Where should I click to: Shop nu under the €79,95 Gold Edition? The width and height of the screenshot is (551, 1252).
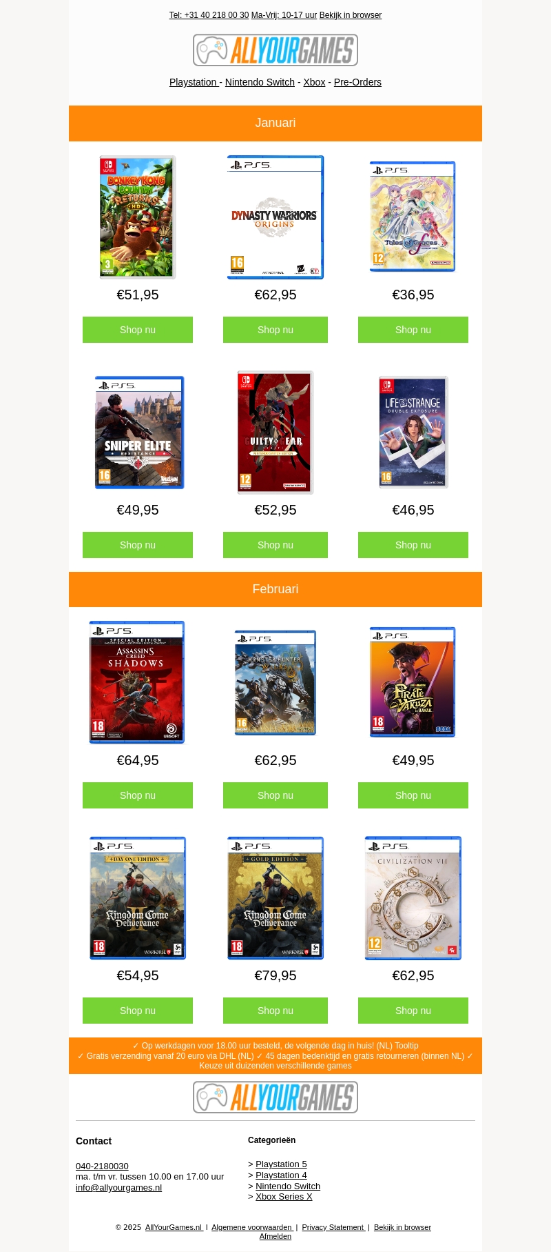pyautogui.click(x=275, y=1011)
